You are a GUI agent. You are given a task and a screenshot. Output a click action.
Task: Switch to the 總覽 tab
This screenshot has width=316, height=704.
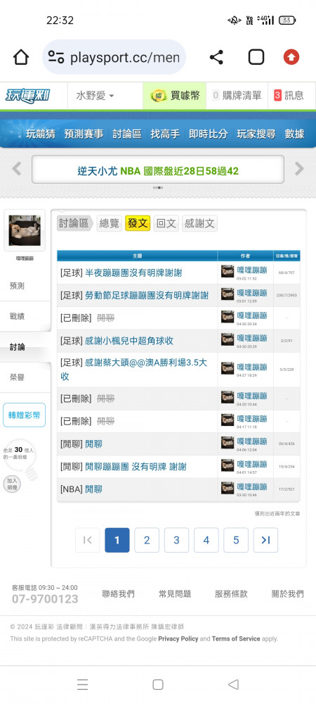[x=110, y=223]
